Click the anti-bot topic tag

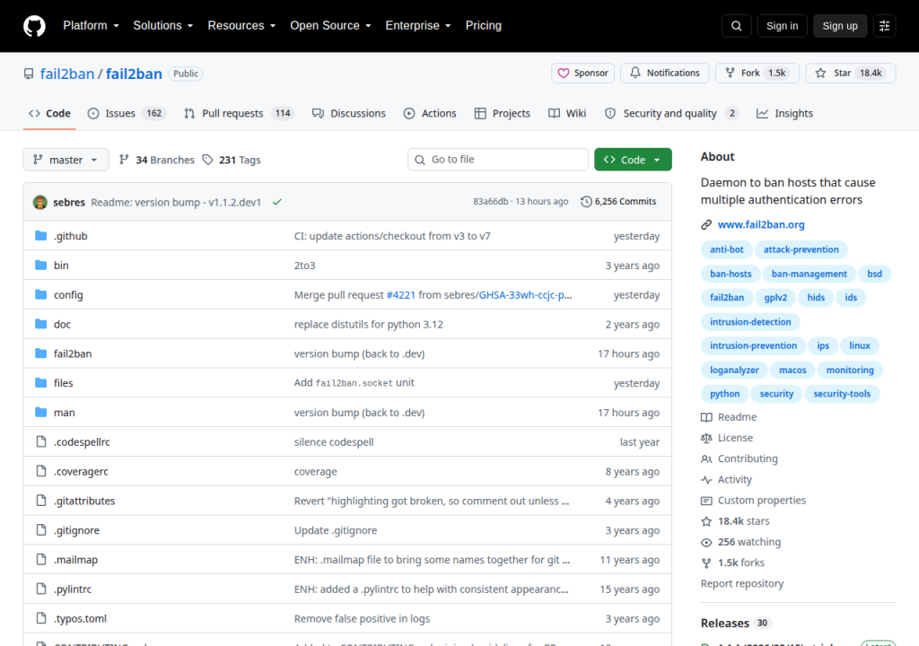point(726,249)
